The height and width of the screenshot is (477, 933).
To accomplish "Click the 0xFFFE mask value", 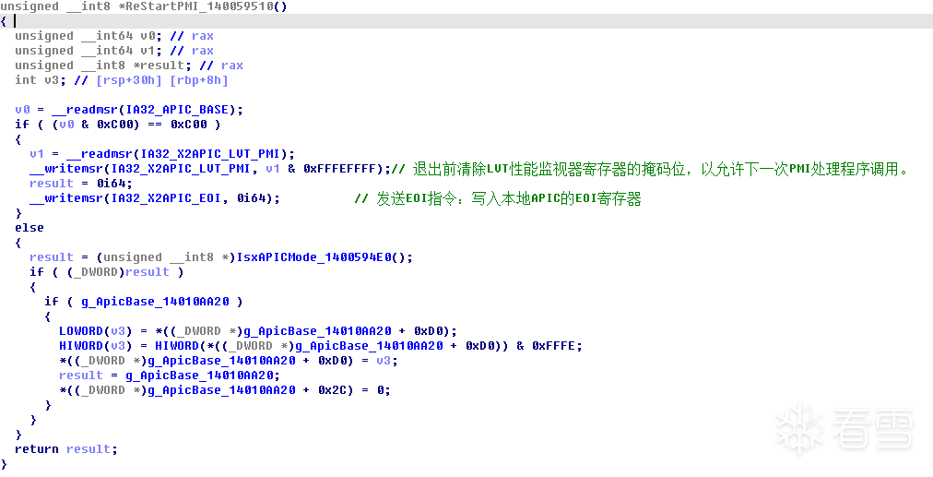I will [x=553, y=346].
